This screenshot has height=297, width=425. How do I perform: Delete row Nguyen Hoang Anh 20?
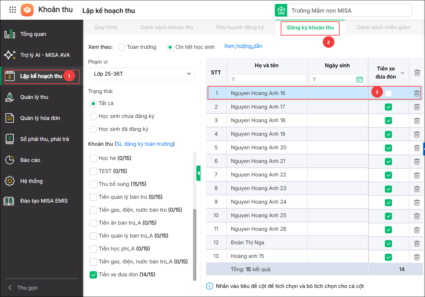[x=417, y=148]
